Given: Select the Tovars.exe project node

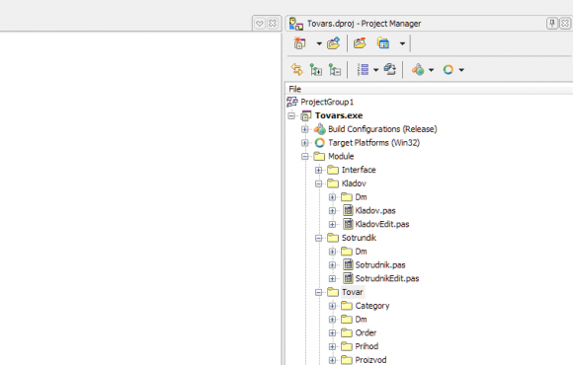Looking at the screenshot, I should 339,115.
